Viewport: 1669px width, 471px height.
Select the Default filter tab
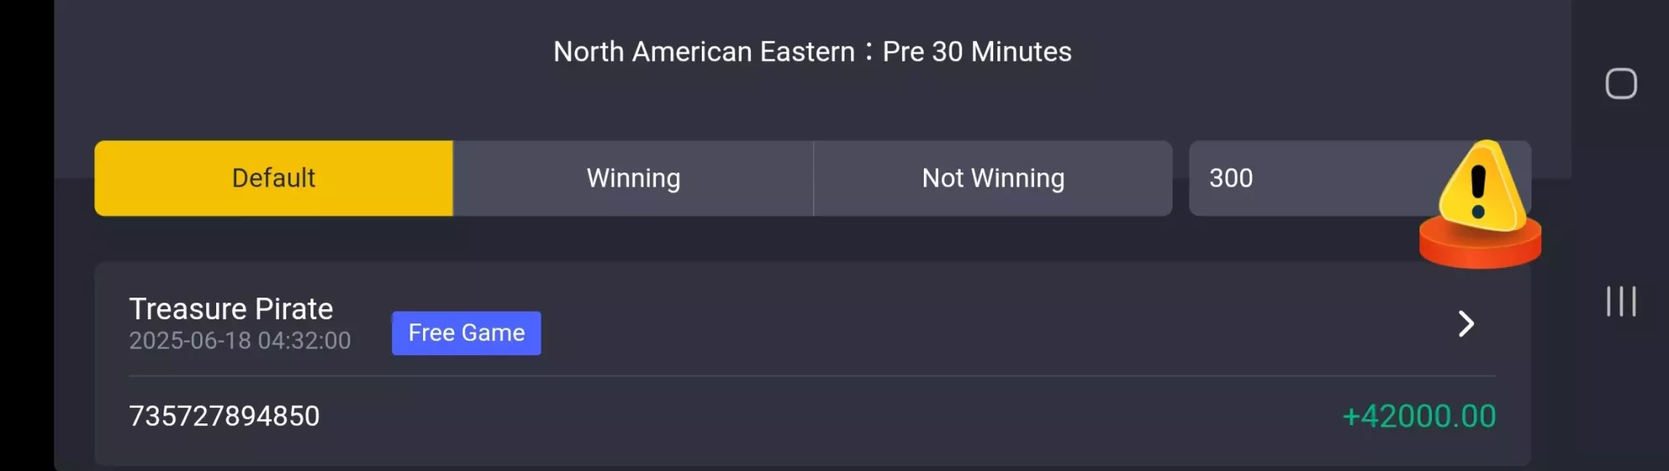point(274,178)
